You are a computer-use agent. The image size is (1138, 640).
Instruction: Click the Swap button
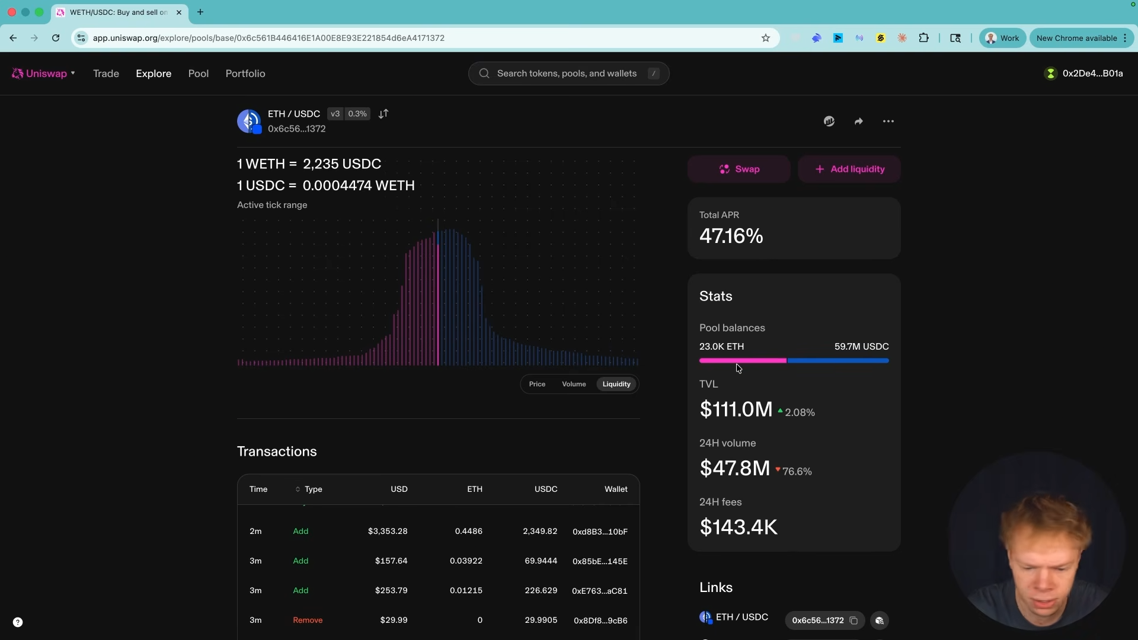pos(739,169)
